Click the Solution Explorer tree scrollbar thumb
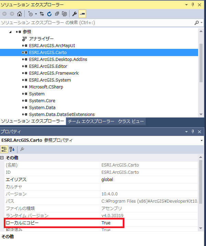The image size is (206, 246). point(201,63)
